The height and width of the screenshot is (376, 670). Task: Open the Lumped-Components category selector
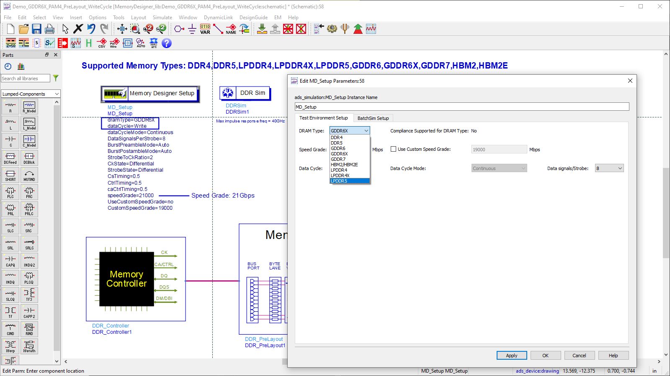pos(30,94)
